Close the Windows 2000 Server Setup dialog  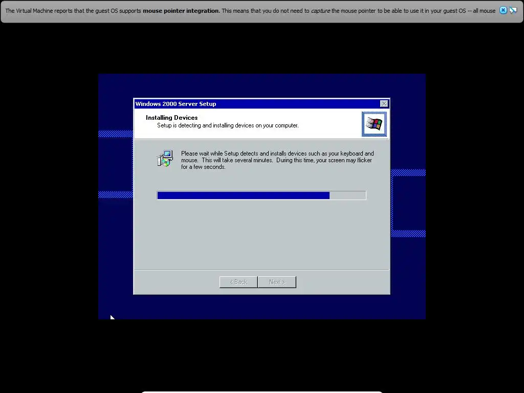[x=384, y=103]
